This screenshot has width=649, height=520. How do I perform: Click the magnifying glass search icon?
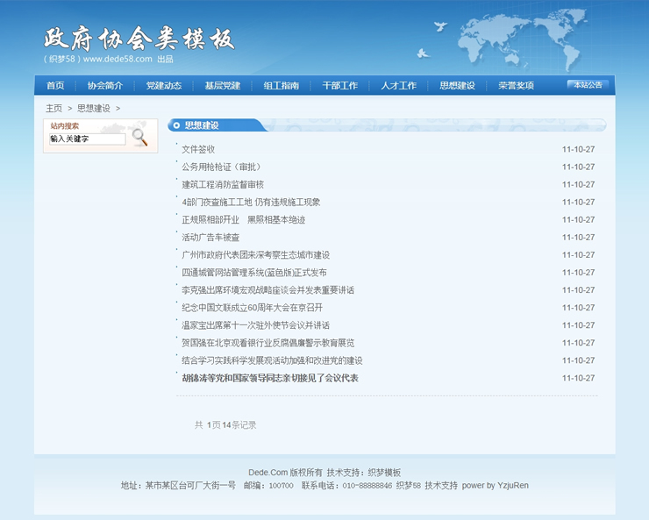tap(139, 137)
